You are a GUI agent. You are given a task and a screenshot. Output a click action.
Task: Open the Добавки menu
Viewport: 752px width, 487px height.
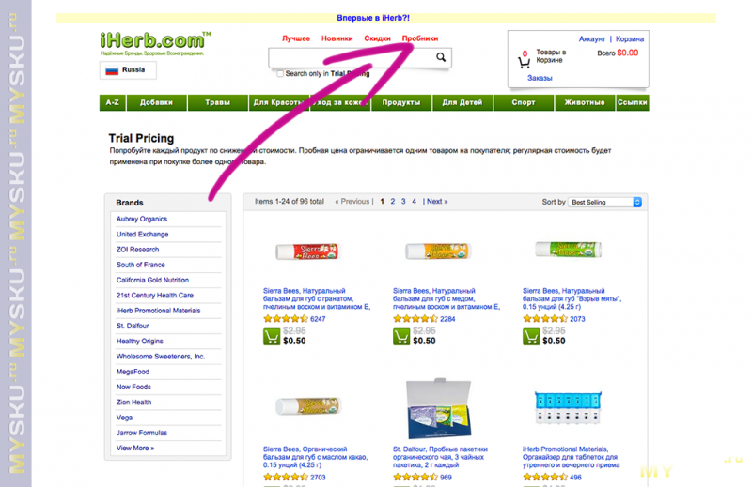click(x=156, y=102)
